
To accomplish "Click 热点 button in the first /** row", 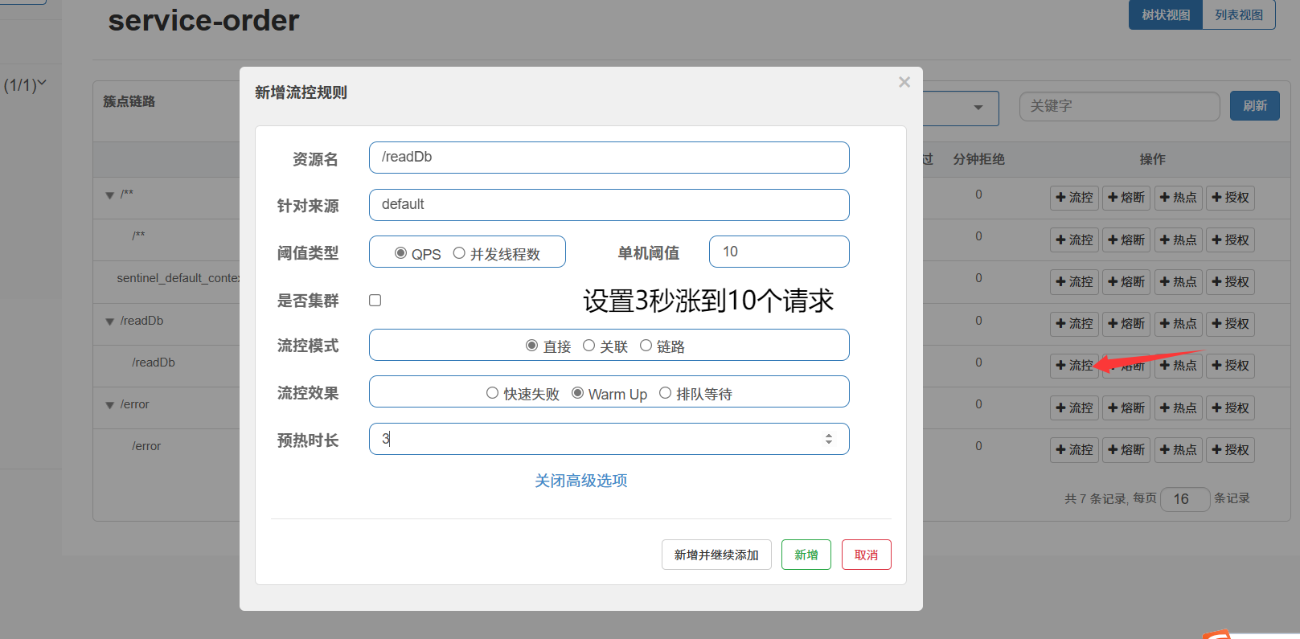I will [x=1178, y=198].
